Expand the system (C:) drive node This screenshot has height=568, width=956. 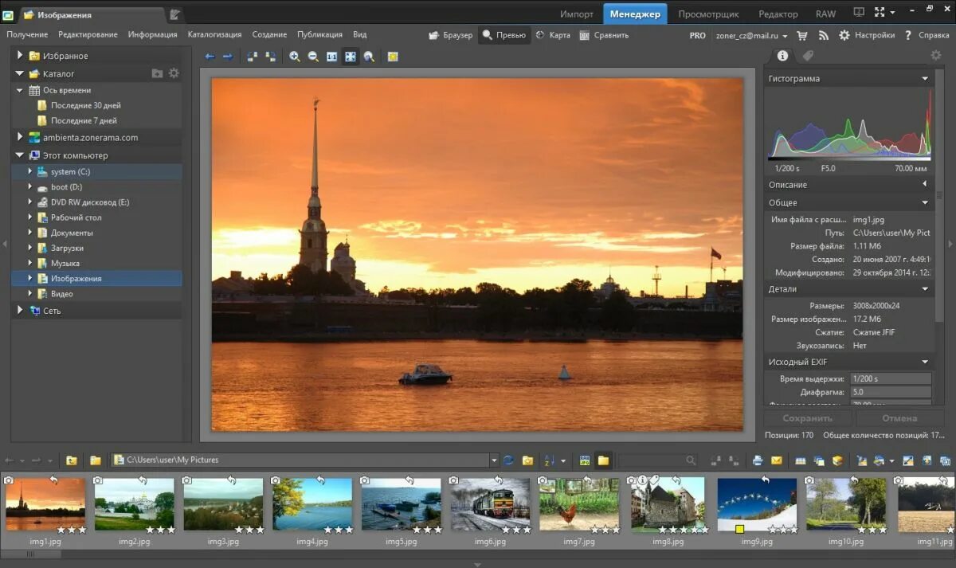[x=30, y=171]
